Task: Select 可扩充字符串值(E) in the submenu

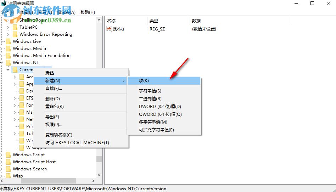Action: (x=164, y=130)
